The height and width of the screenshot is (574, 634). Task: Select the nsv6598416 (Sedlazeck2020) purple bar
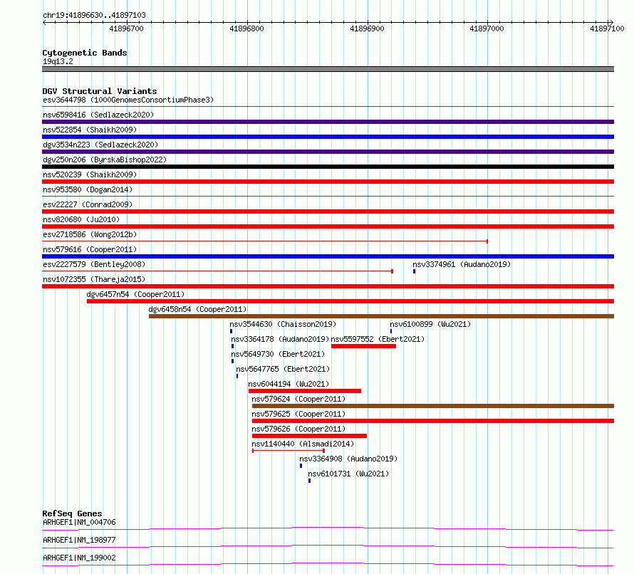(328, 122)
